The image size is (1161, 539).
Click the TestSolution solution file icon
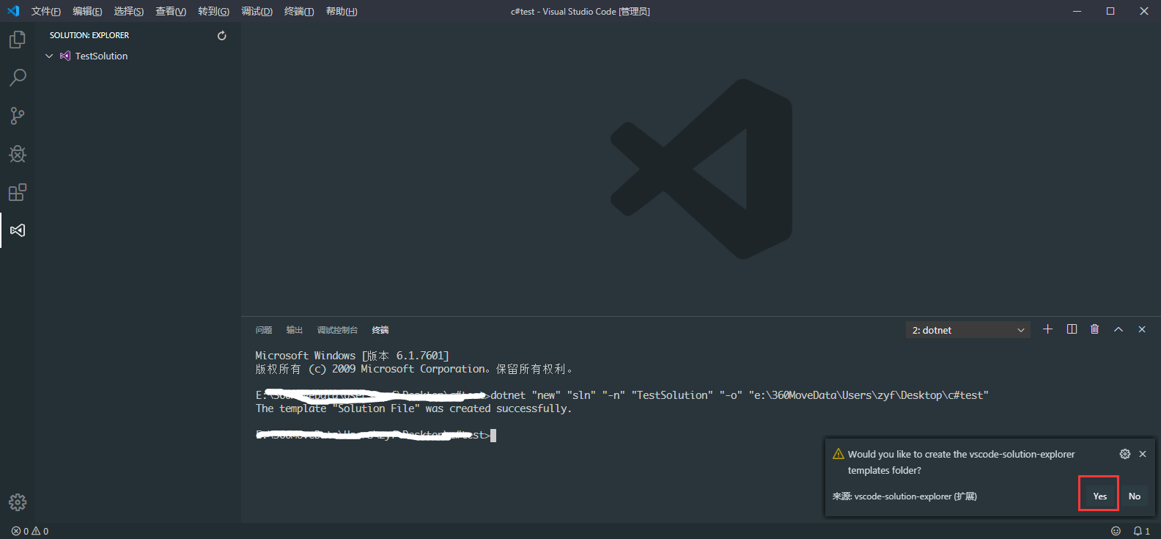pos(65,56)
